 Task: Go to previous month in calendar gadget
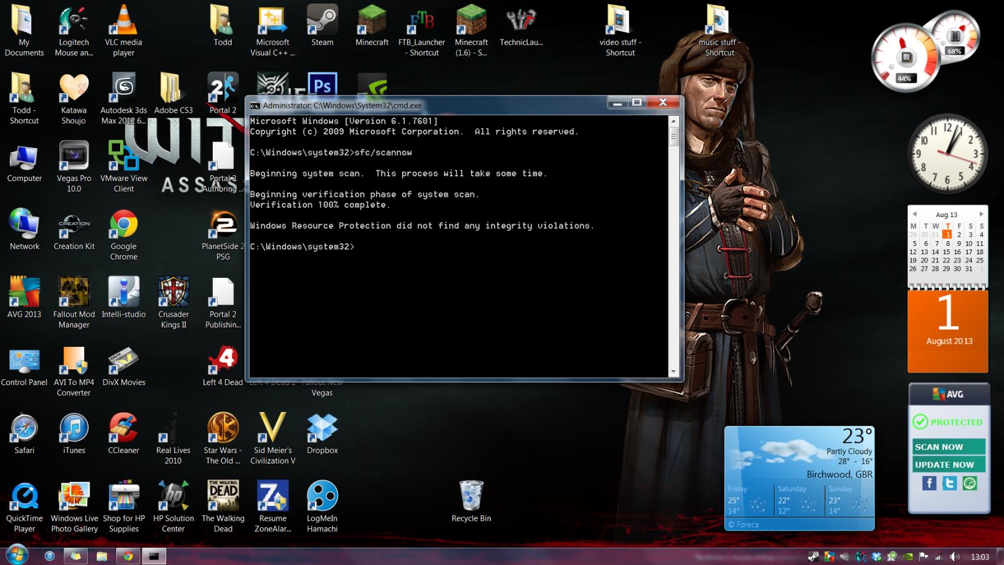914,214
